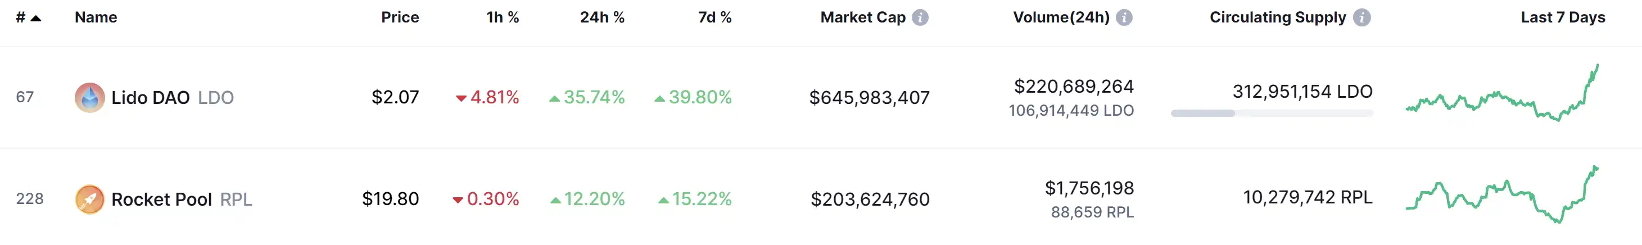Screen dimensions: 1642x245
Task: Open the Lido DAO coin page
Action: coord(151,97)
